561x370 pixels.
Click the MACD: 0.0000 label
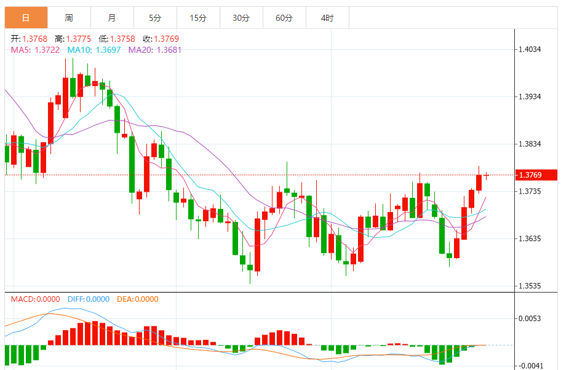point(36,299)
